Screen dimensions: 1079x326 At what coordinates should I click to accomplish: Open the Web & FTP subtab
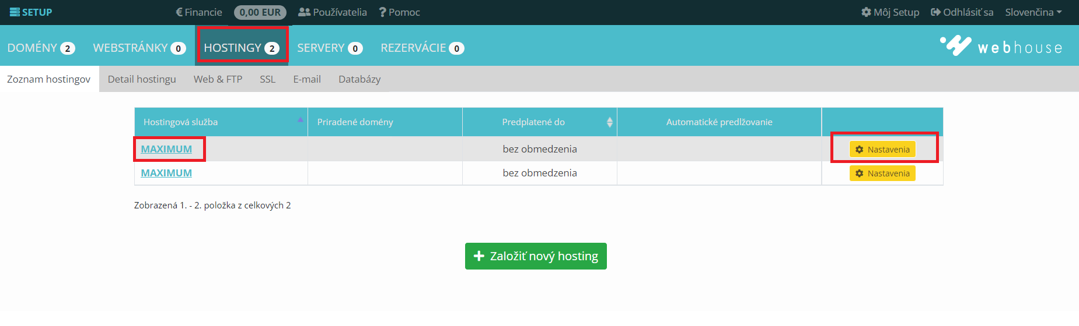pyautogui.click(x=218, y=79)
